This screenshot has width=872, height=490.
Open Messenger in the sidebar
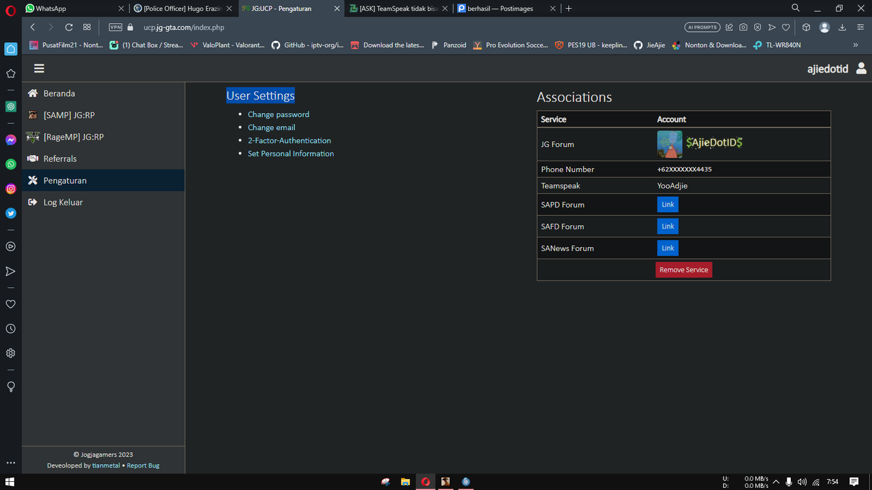pyautogui.click(x=11, y=140)
